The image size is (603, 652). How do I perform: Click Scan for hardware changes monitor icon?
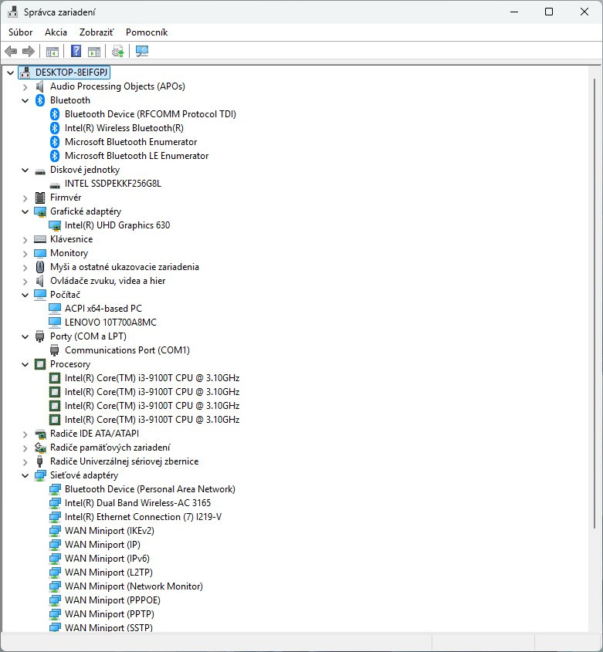[x=141, y=51]
